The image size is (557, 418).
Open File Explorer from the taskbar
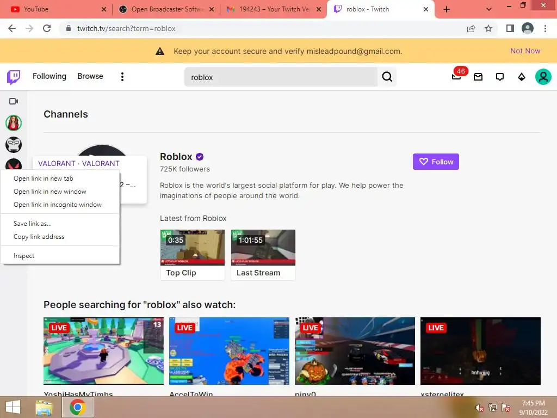[x=44, y=407]
